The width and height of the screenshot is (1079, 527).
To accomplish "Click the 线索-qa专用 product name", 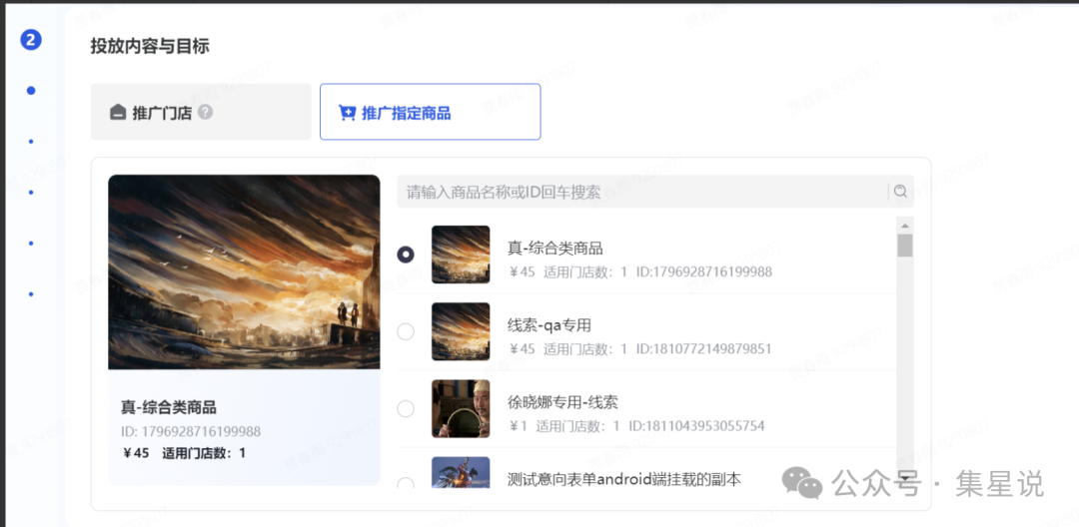I will coord(549,325).
